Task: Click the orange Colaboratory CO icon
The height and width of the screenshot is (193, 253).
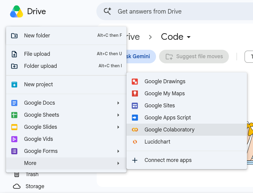Action: (135, 130)
